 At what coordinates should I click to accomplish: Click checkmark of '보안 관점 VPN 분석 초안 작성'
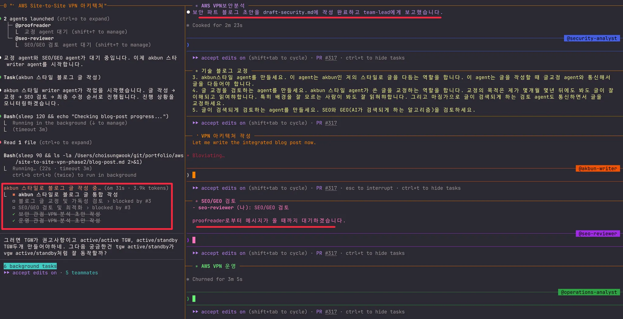pyautogui.click(x=14, y=214)
